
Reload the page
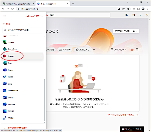click(x=13, y=9)
